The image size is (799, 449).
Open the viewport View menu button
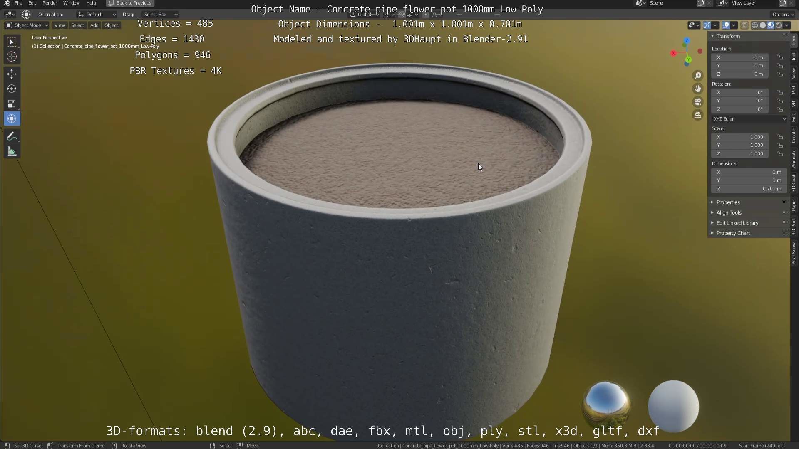[x=60, y=25]
